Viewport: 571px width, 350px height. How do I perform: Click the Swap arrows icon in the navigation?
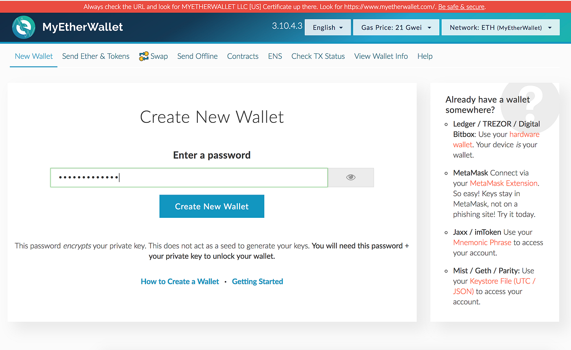click(x=144, y=56)
